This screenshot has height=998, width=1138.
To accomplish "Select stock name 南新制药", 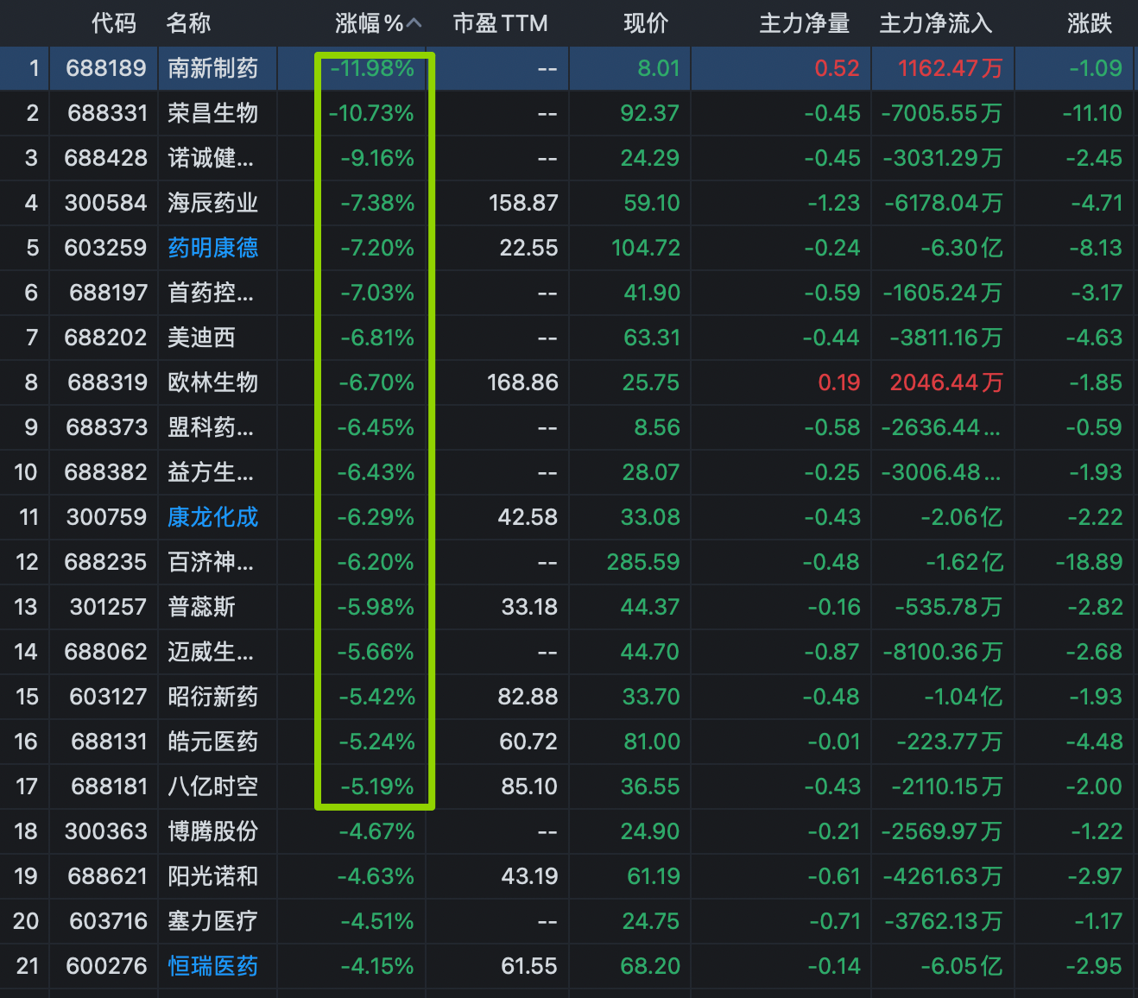I will point(213,68).
